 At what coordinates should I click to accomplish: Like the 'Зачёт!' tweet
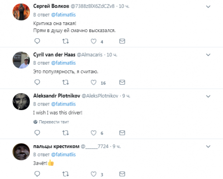point(94,174)
